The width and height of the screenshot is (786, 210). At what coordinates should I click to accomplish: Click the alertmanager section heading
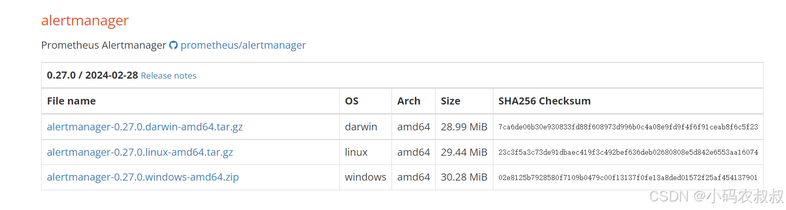click(x=85, y=21)
